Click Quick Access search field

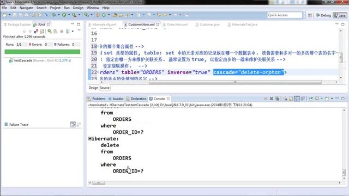(x=285, y=15)
